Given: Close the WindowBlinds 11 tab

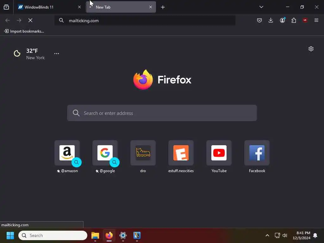Looking at the screenshot, I should tap(79, 7).
